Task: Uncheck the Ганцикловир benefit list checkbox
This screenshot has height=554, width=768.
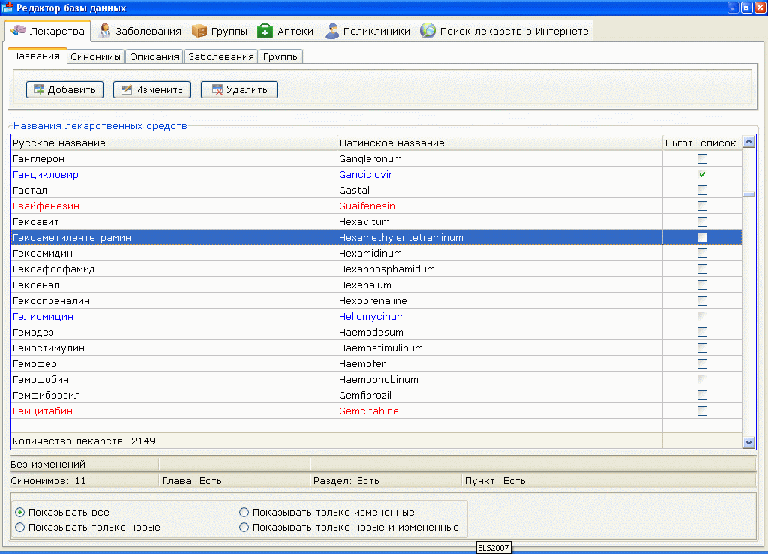Action: [x=702, y=175]
